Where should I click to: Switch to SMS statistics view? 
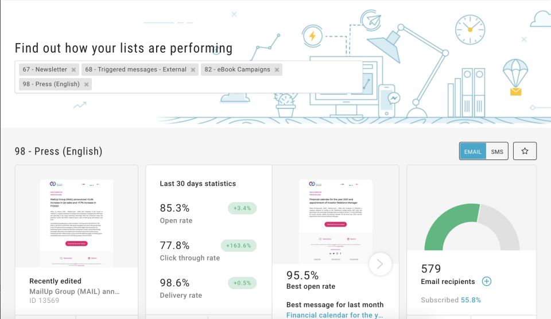(x=497, y=151)
